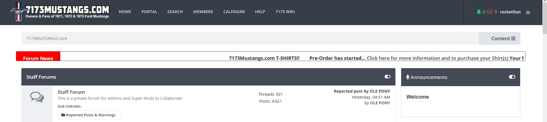This screenshot has width=547, height=122.
Task: Open the Portal menu item
Action: click(x=149, y=12)
